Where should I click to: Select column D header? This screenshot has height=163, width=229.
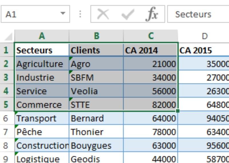click(204, 36)
